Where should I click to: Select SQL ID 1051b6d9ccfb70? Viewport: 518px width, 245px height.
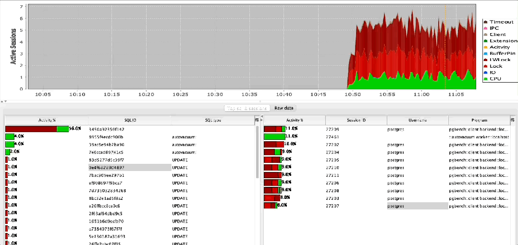pyautogui.click(x=106, y=221)
